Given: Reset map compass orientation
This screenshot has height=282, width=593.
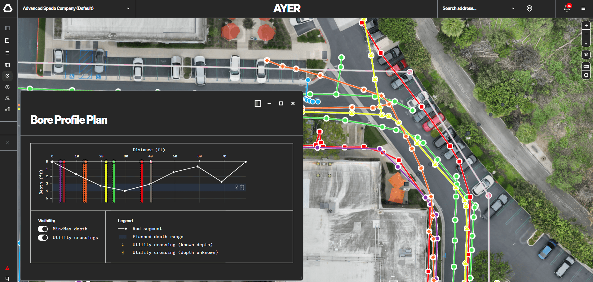Looking at the screenshot, I should (x=586, y=43).
